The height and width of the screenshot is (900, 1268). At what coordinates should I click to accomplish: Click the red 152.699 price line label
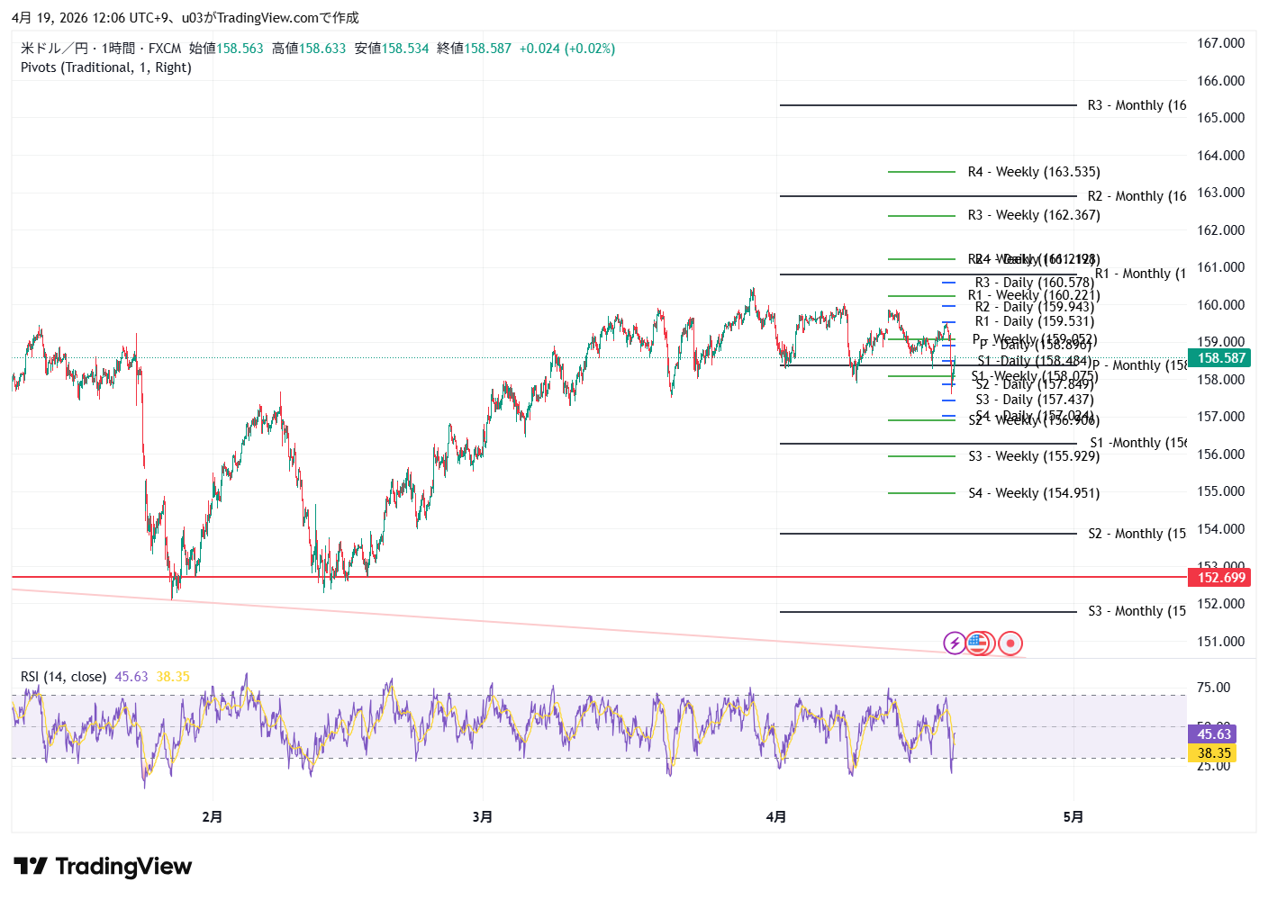coord(1221,578)
